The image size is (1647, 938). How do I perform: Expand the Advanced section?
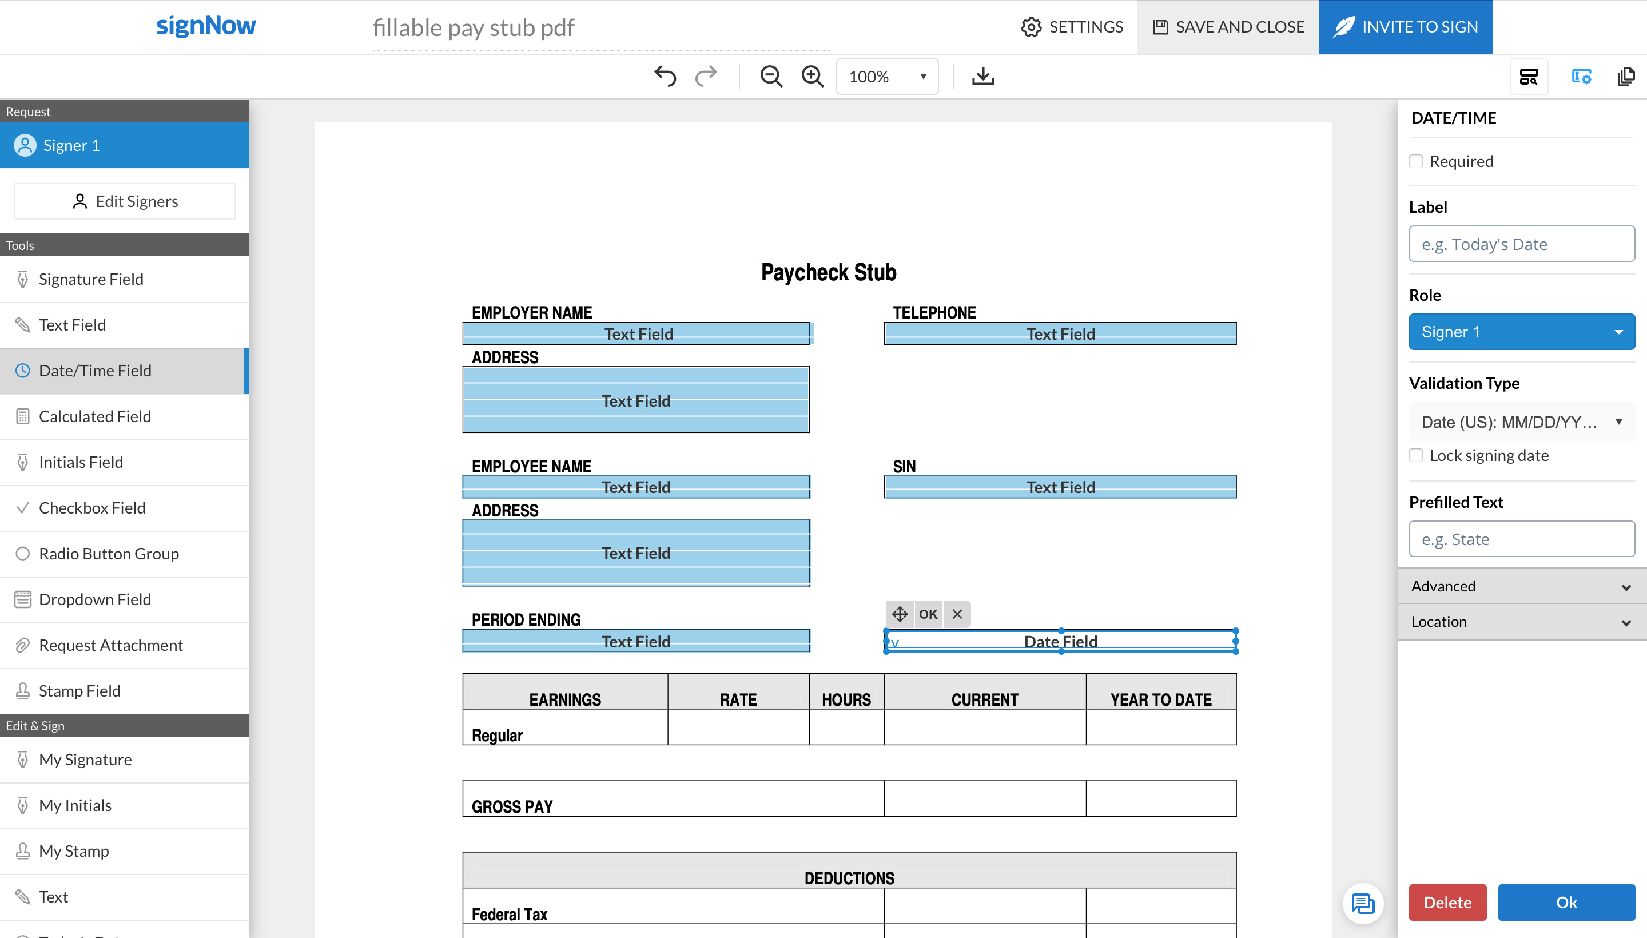[x=1521, y=586]
